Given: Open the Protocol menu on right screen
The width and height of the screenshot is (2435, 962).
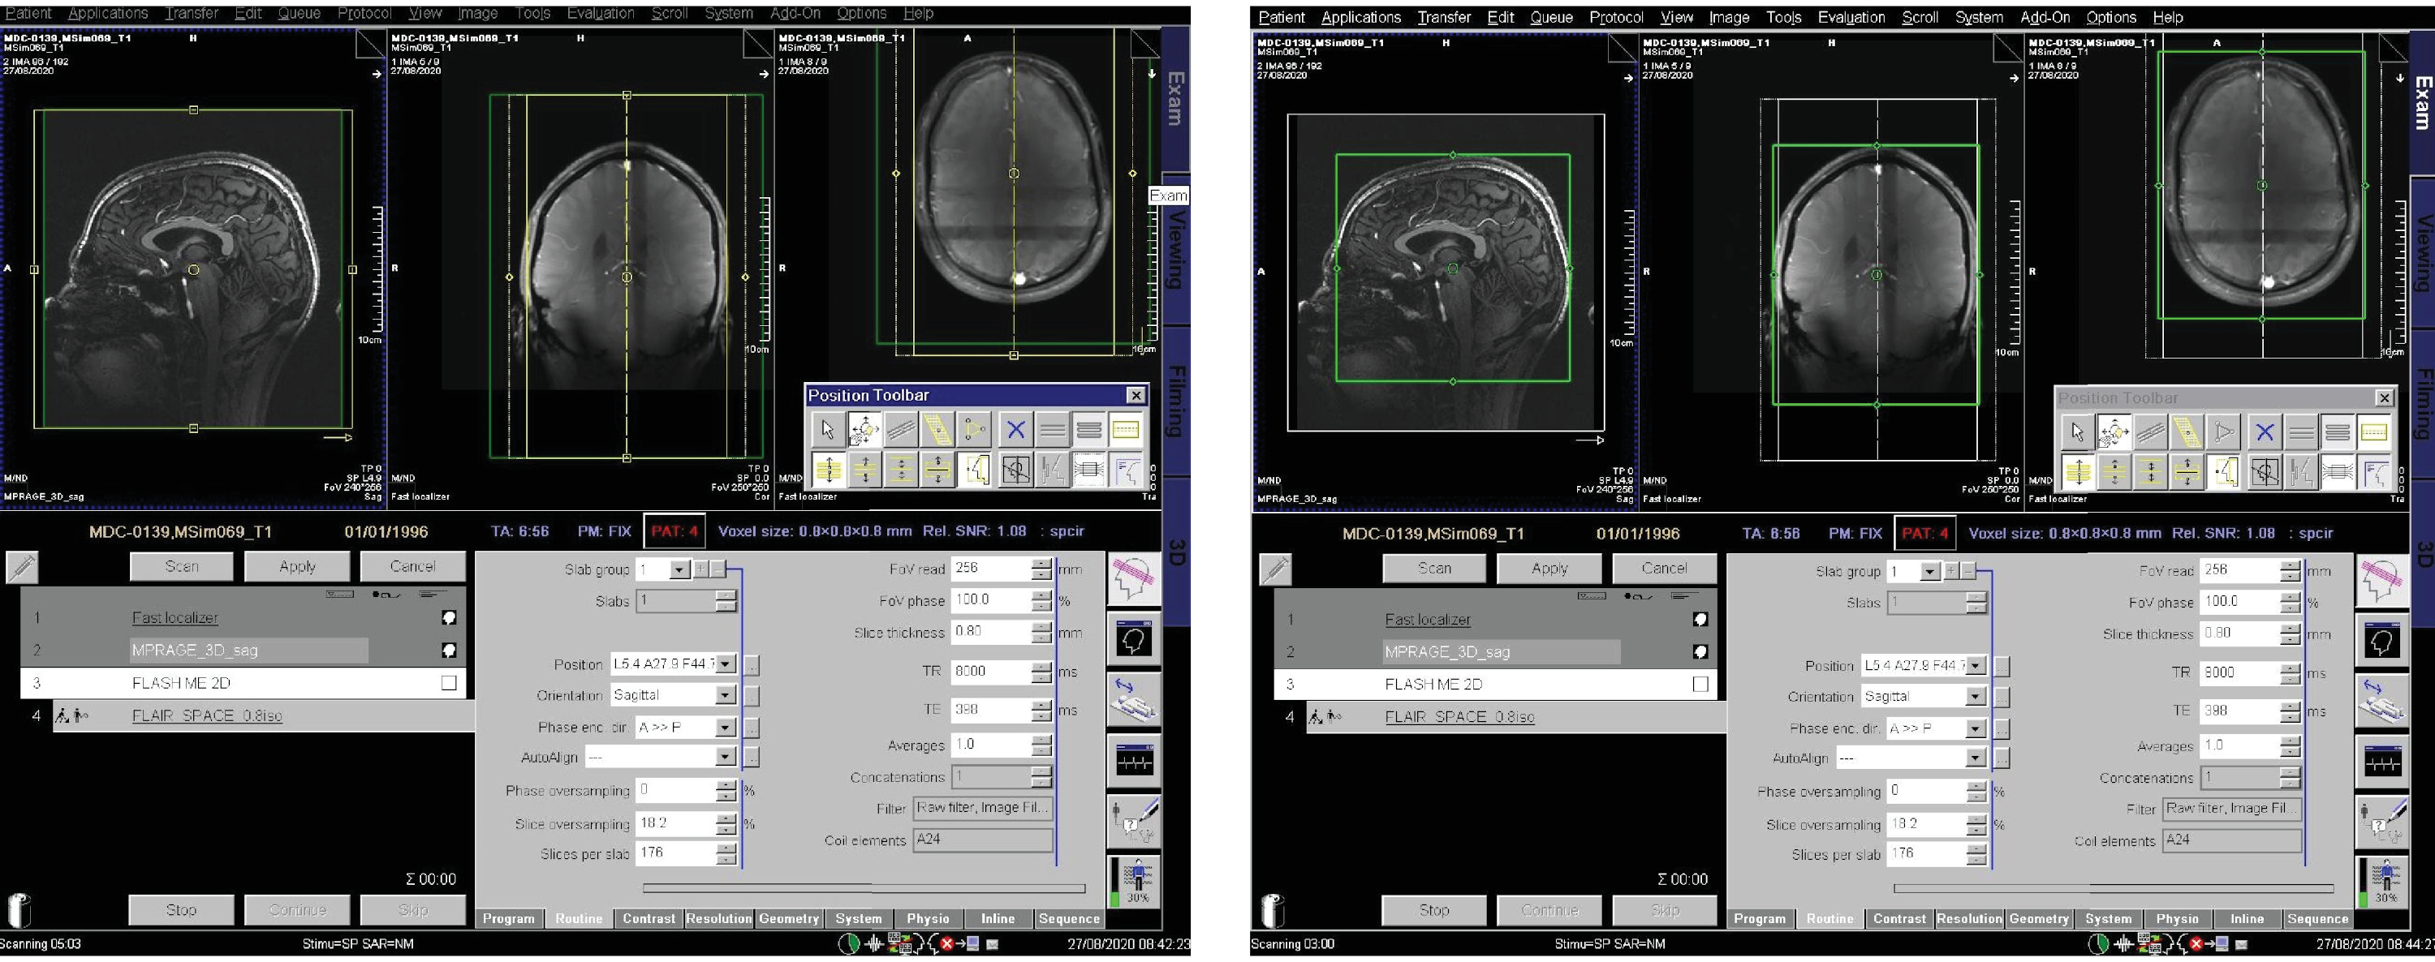Looking at the screenshot, I should coord(1615,17).
